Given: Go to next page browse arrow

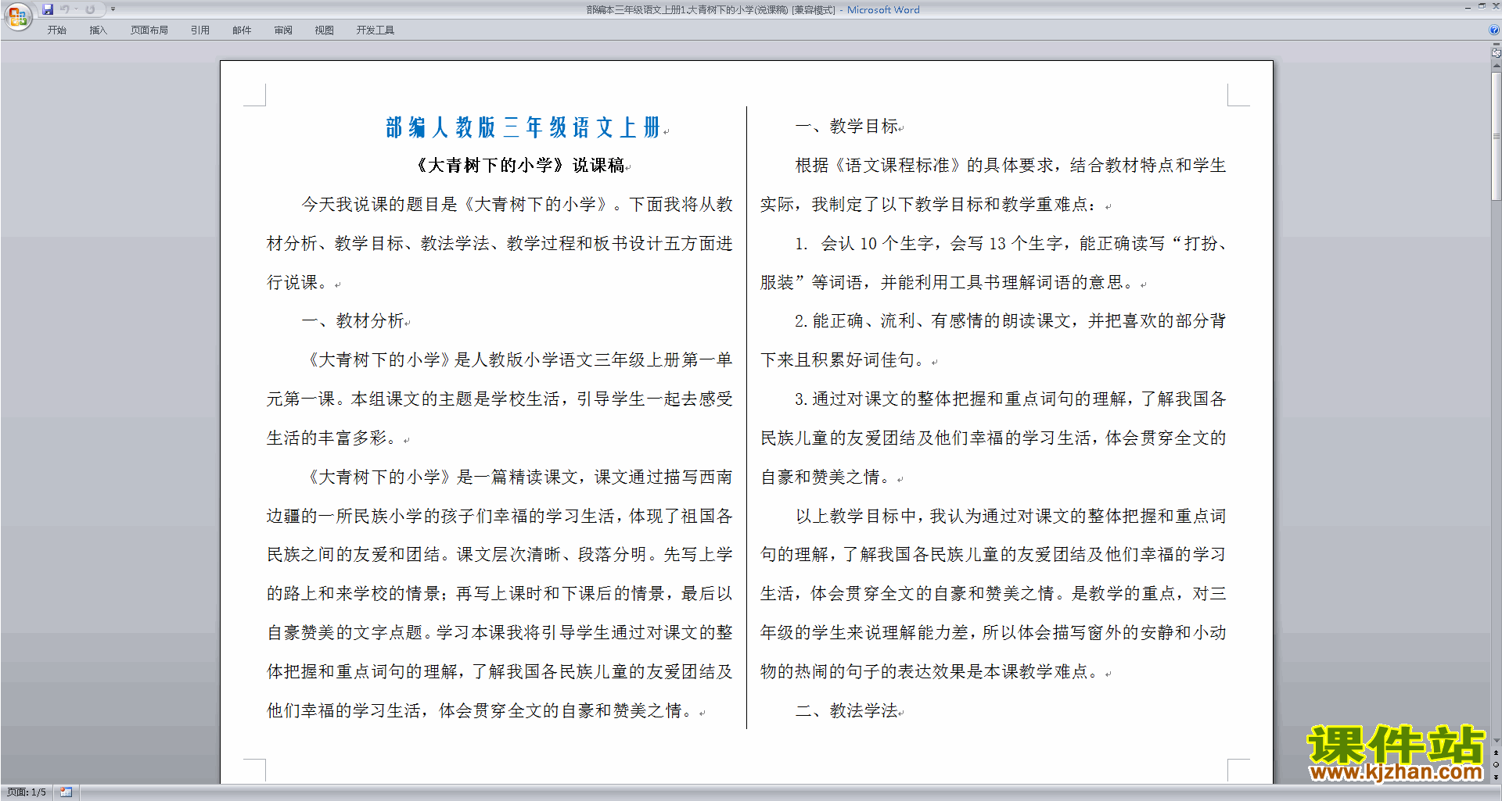Looking at the screenshot, I should coord(1496,777).
